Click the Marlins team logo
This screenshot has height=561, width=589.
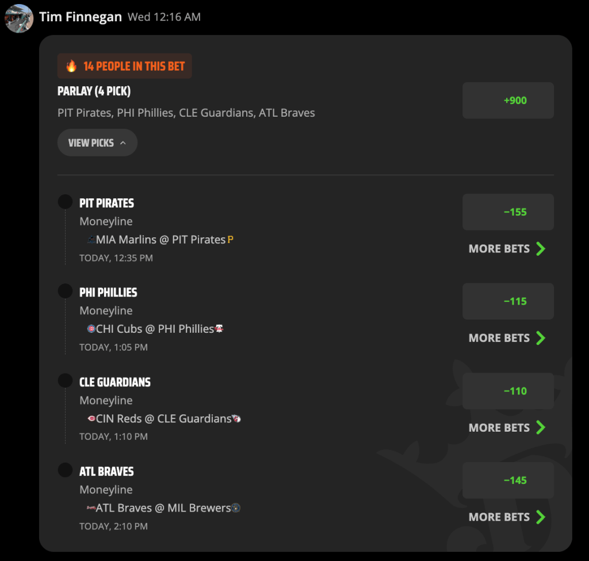click(91, 240)
